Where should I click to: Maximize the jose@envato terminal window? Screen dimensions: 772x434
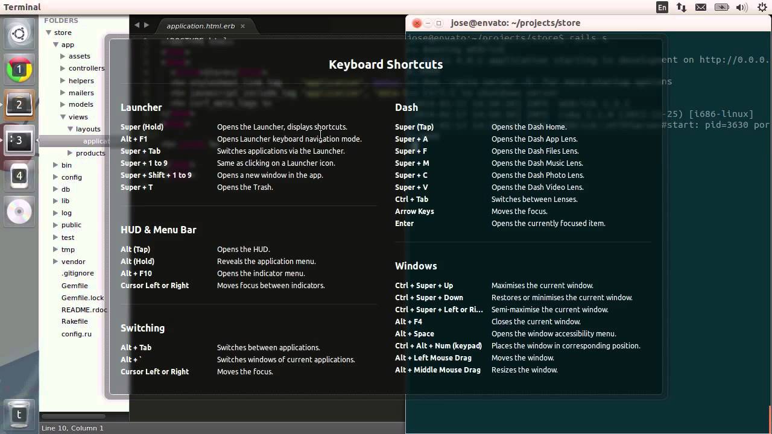click(x=438, y=23)
